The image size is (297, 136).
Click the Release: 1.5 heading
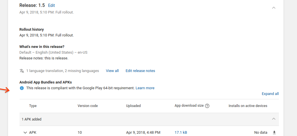coord(32,5)
